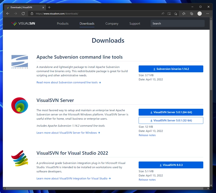216x193 pixels.
Task: Click the VisualSVN logo in header
Action: [x=23, y=24]
